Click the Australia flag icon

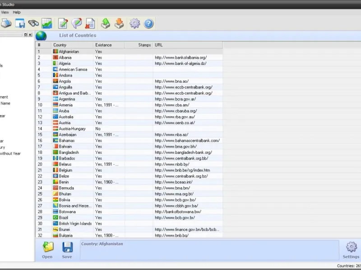click(56, 117)
